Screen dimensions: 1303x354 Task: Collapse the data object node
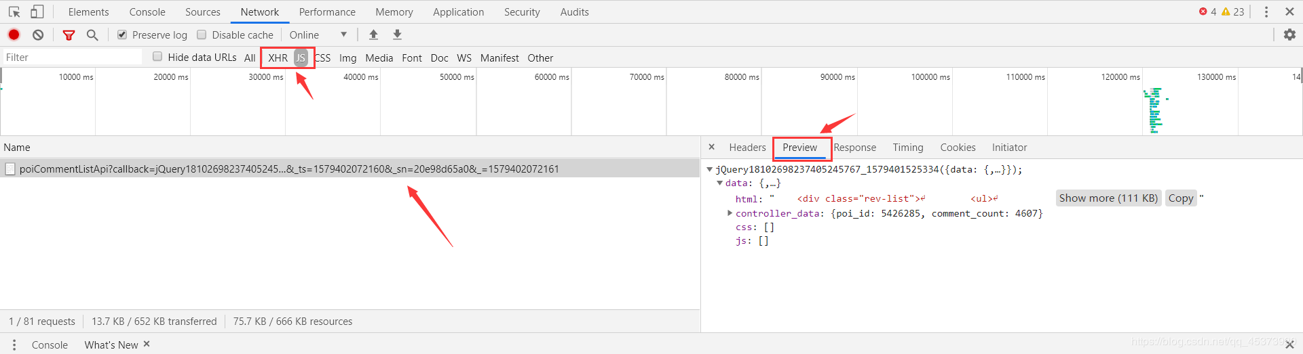[719, 183]
